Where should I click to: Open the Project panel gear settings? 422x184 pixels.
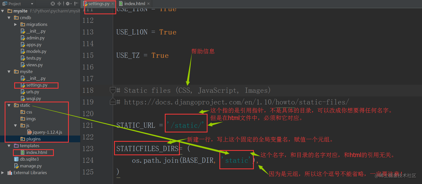tap(68, 4)
